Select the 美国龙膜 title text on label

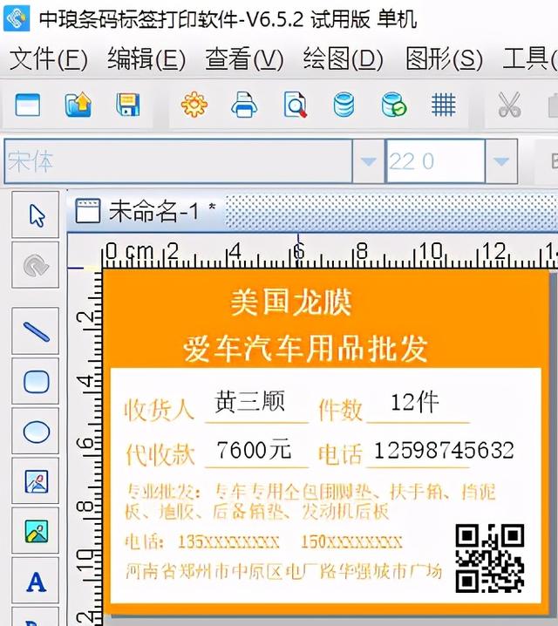(x=291, y=303)
